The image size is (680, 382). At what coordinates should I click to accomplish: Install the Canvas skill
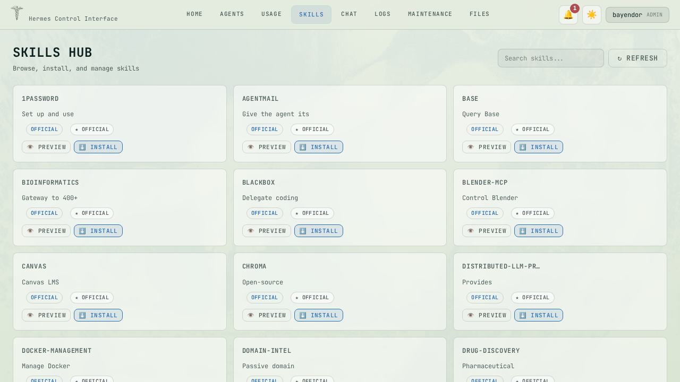coord(98,315)
